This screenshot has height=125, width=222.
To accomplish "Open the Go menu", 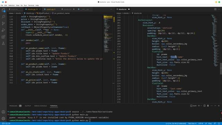I will tap(22, 6).
